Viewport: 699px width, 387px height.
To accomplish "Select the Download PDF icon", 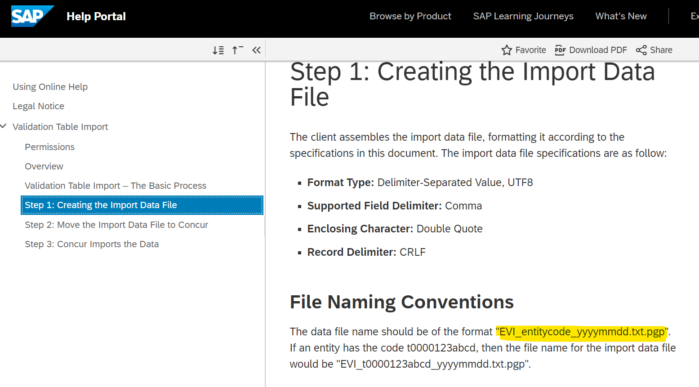I will coord(560,50).
